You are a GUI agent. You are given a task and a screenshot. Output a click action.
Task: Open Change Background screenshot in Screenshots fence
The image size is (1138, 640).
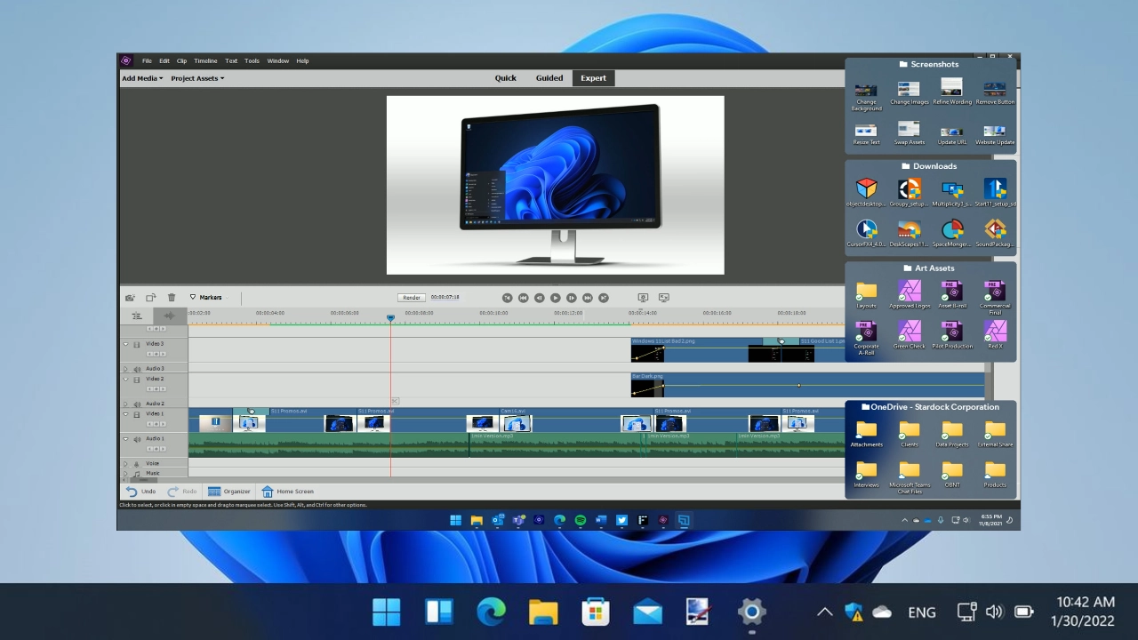point(866,94)
